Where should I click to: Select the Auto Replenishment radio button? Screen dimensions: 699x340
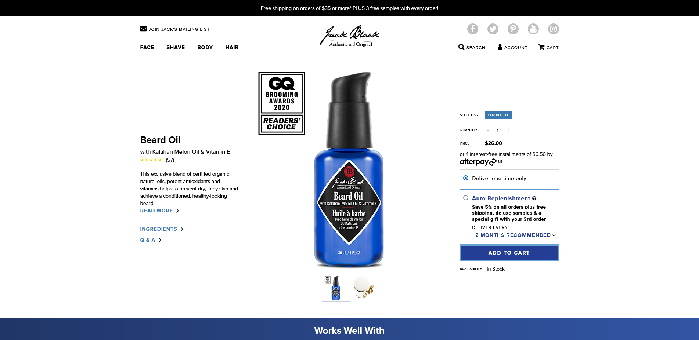[466, 198]
